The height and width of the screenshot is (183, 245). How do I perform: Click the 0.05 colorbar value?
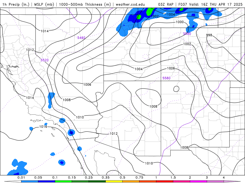pos(38,178)
